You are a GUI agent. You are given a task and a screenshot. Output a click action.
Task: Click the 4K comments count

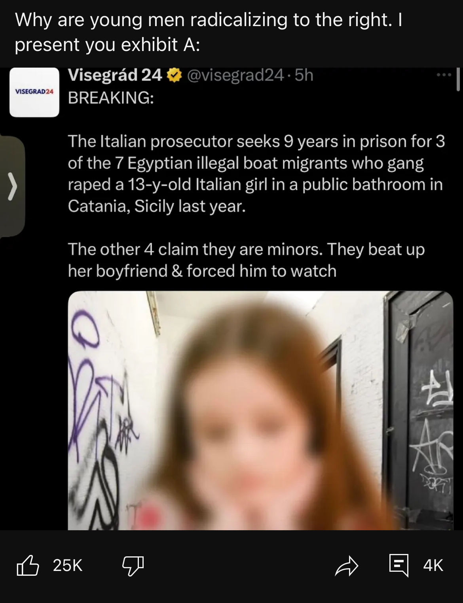tap(433, 565)
